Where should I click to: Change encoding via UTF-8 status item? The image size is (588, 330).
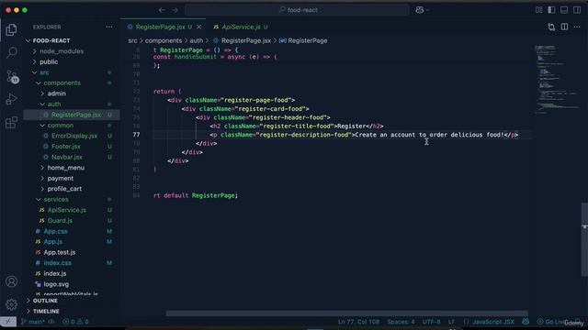click(431, 322)
